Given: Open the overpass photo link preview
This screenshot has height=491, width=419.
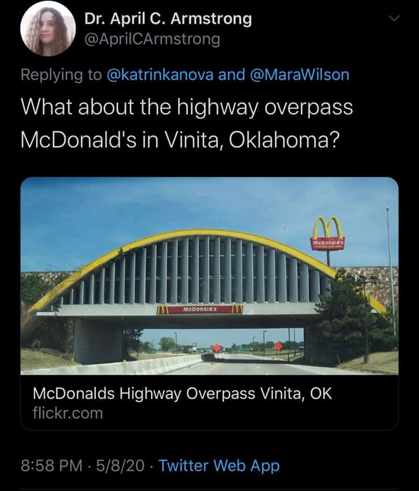Looking at the screenshot, I should pos(210,276).
